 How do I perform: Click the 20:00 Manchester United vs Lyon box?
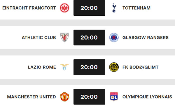pos(89,97)
